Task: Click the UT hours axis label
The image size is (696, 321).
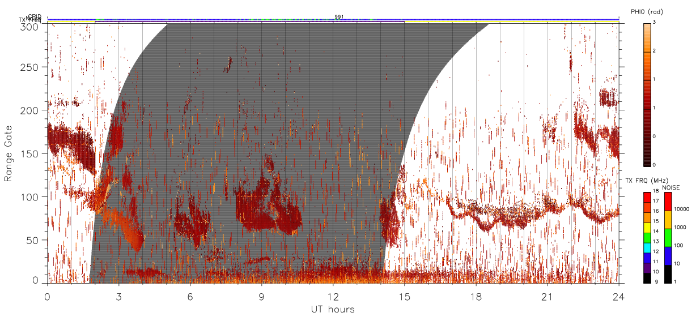Action: (x=333, y=309)
